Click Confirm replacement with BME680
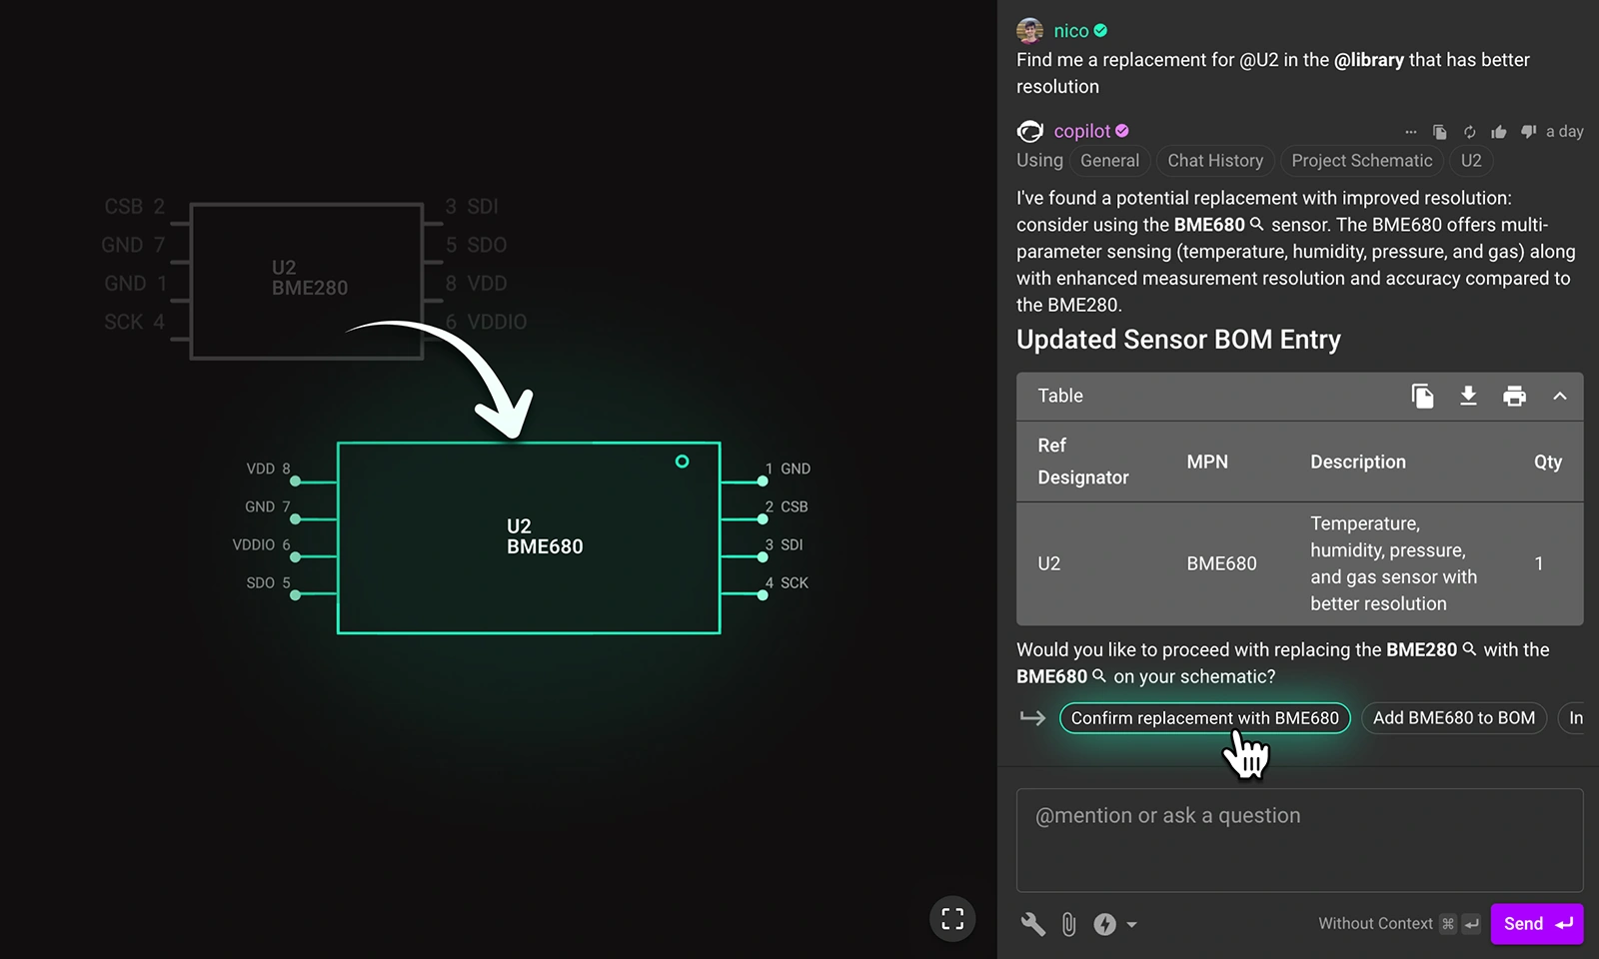Screen dimensions: 1599x959 (1204, 718)
